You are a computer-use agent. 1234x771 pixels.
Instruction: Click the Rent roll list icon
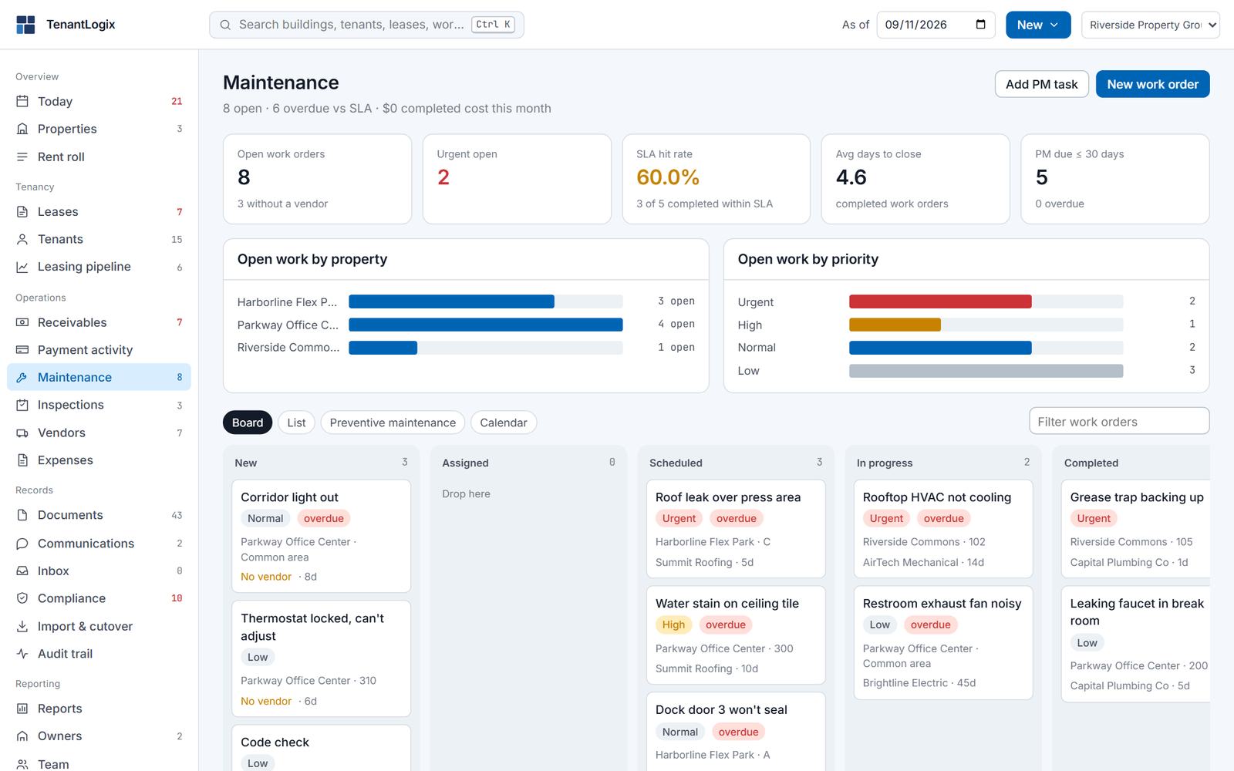(22, 157)
